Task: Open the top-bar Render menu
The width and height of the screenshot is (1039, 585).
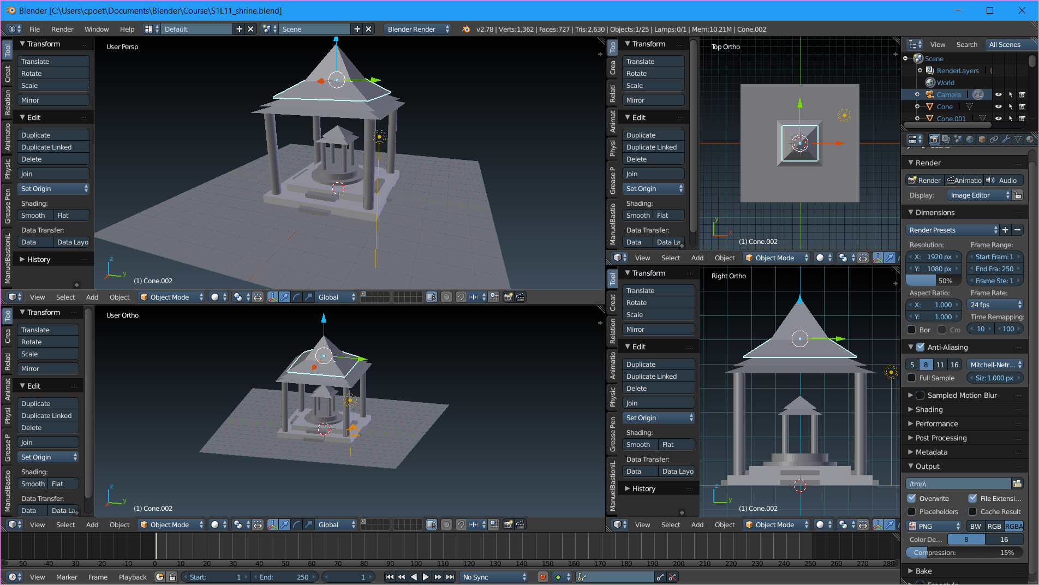Action: tap(62, 29)
